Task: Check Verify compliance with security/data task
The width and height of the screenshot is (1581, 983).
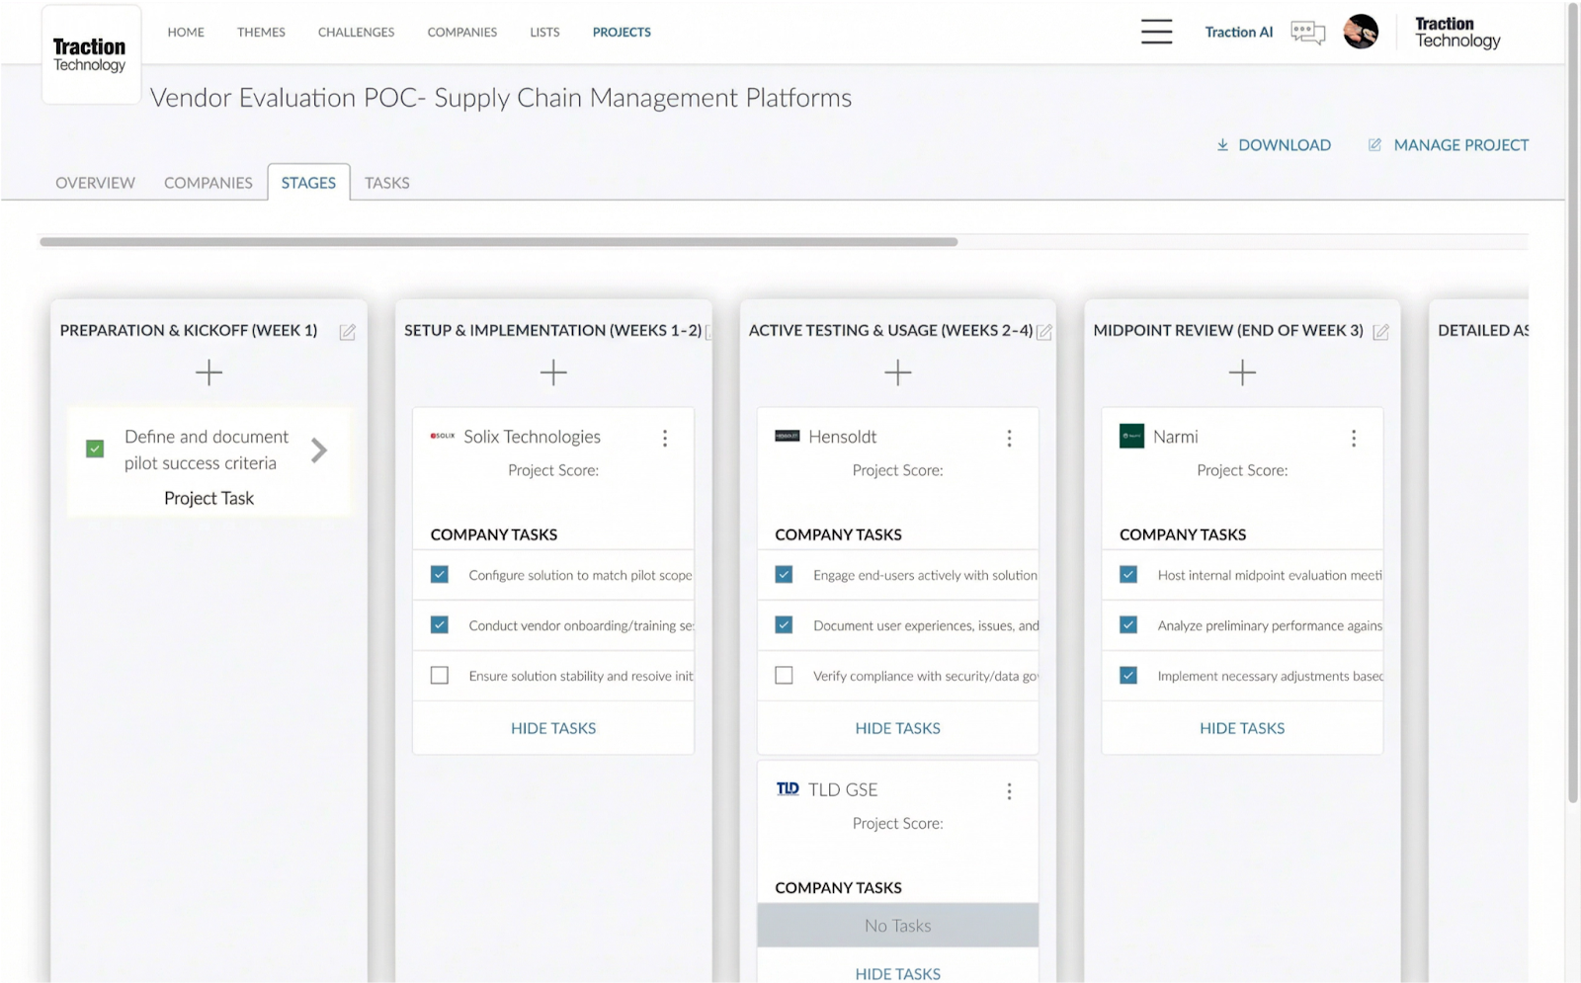Action: click(784, 675)
